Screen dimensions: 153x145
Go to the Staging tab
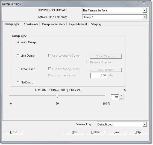click(96, 24)
